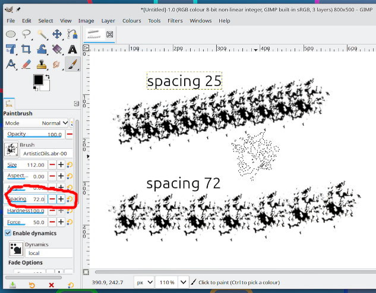The width and height of the screenshot is (376, 293).
Task: Open the Filters menu
Action: 175,21
